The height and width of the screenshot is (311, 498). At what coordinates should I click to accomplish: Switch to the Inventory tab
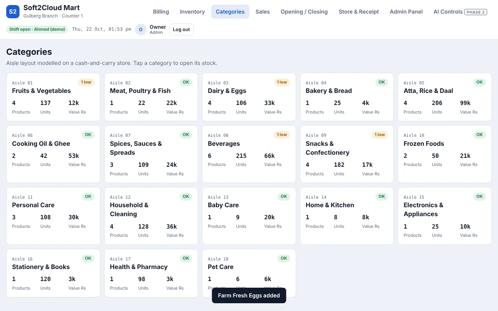click(192, 12)
